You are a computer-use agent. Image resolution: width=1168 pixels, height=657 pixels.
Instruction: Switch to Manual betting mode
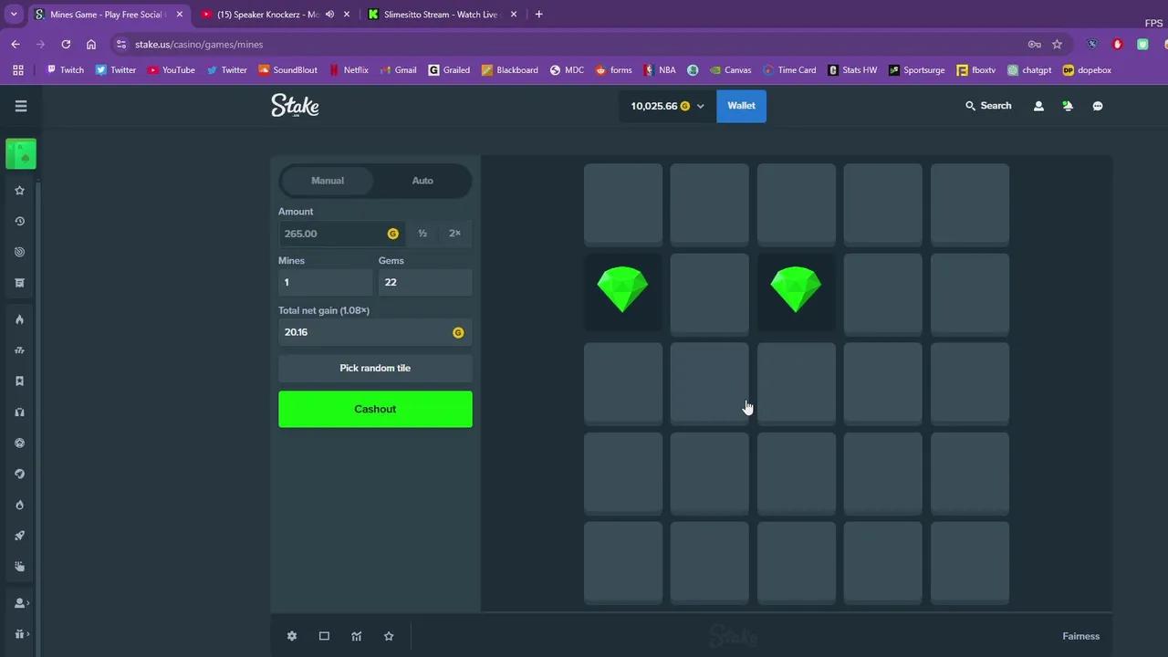pyautogui.click(x=328, y=181)
